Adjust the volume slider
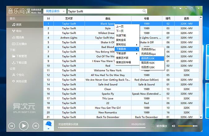The width and height of the screenshot is (209, 136). click(x=188, y=126)
